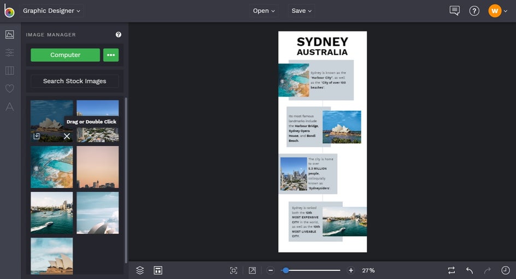Open the Edit adjustments sliders panel
The height and width of the screenshot is (279, 516).
pyautogui.click(x=9, y=52)
